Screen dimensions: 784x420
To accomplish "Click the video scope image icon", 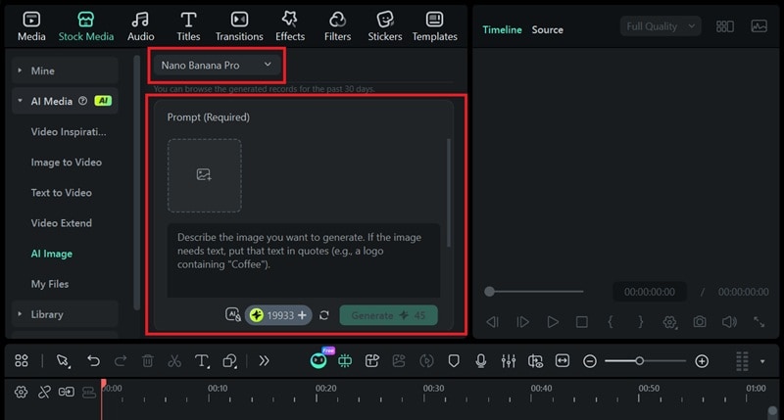I will pyautogui.click(x=759, y=26).
